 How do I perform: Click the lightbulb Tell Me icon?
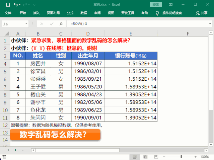(157, 13)
